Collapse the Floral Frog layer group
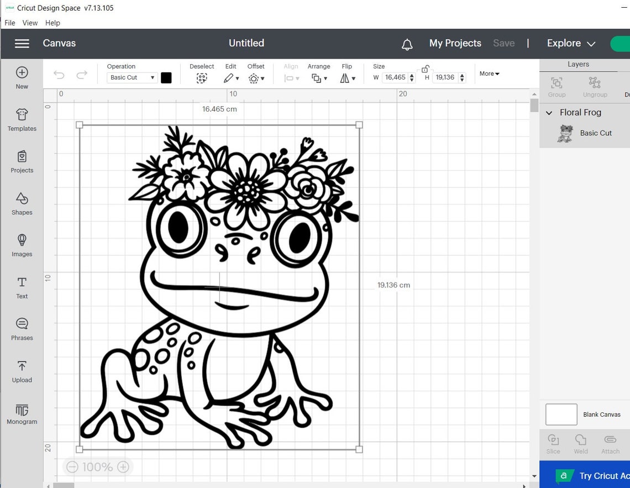 548,113
